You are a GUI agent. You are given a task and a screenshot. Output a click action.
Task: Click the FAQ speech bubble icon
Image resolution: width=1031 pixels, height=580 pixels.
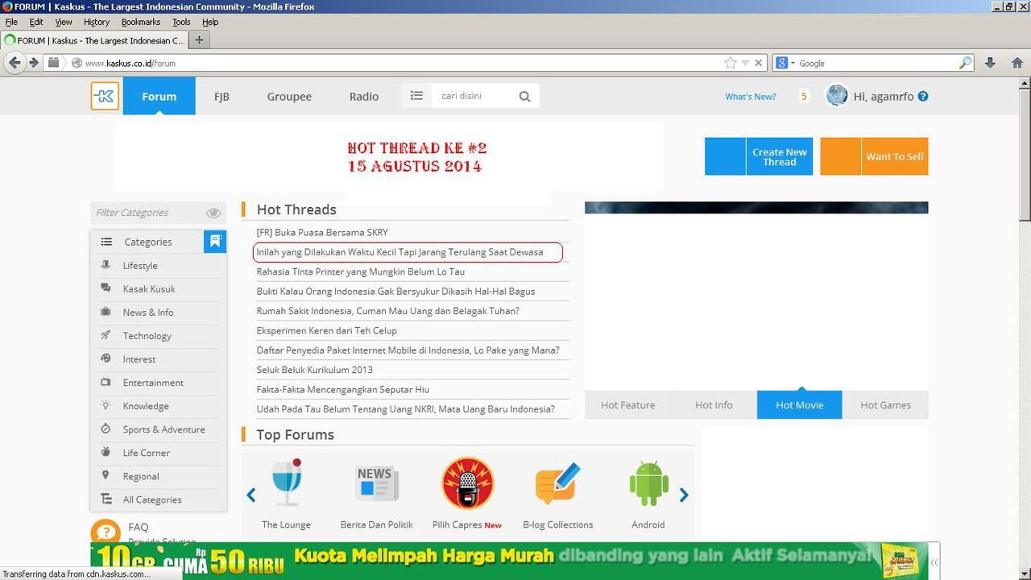tap(106, 533)
